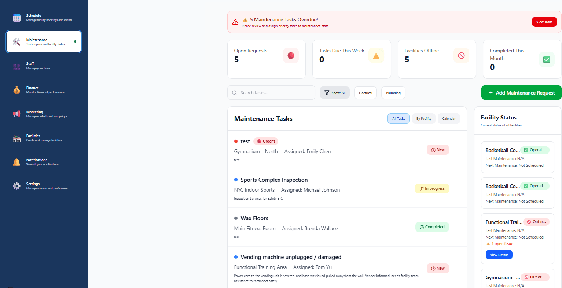
Task: Click the Search tasks input field
Action: 275,93
